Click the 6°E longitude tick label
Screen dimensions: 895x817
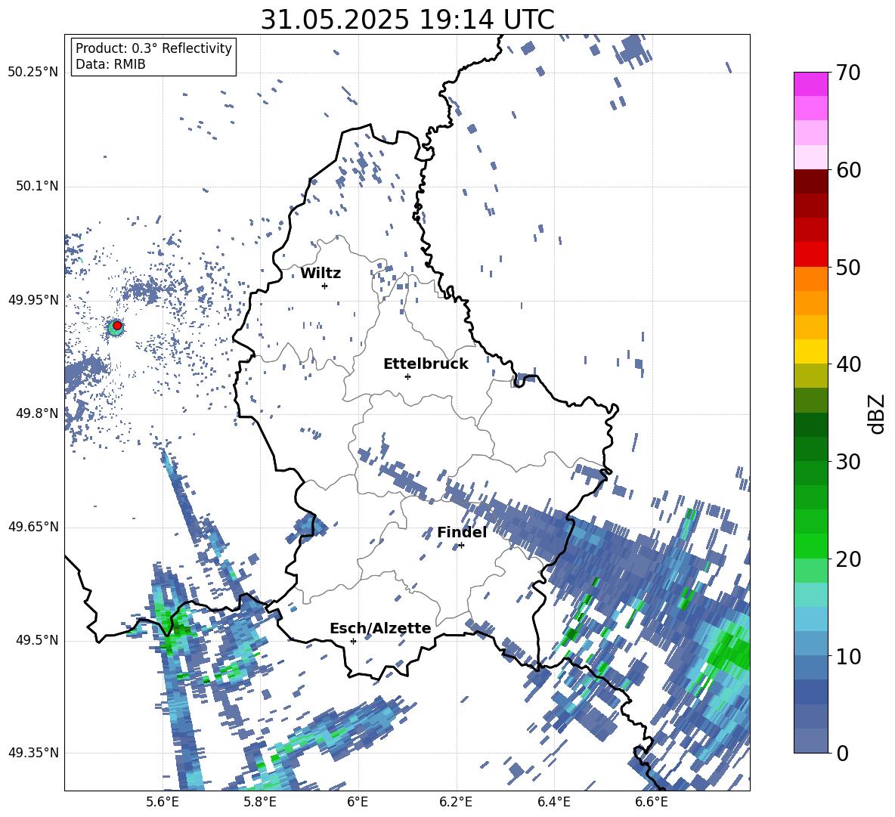(x=358, y=802)
